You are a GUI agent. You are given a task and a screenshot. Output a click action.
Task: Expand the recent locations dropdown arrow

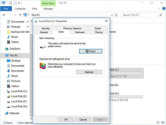point(15,15)
